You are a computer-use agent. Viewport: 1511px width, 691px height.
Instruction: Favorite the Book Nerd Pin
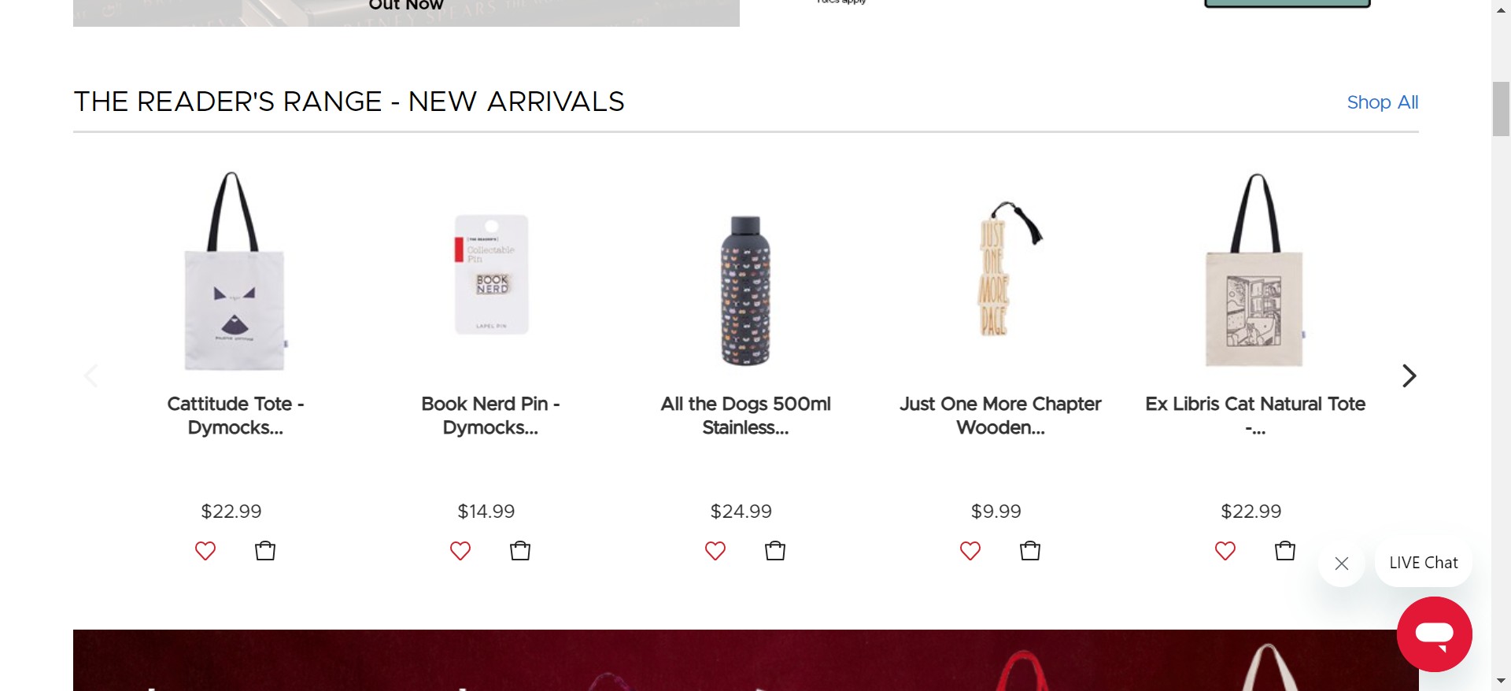click(x=460, y=551)
